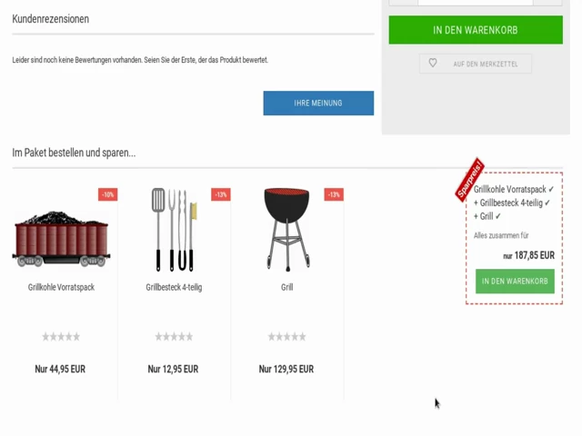Click the quantity input field above cart button

(476, 2)
